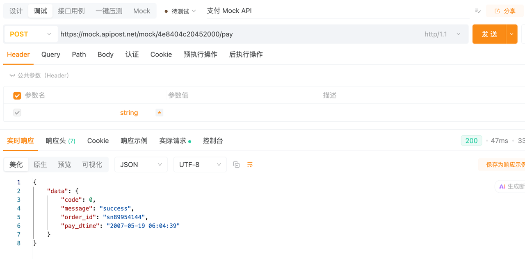Click the AI 生成断言 button
The image size is (525, 259).
click(510, 186)
